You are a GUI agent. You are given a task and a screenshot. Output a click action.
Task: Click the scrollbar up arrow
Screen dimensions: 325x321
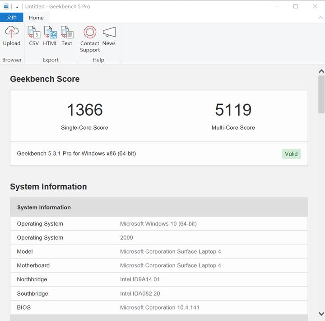[x=321, y=71]
